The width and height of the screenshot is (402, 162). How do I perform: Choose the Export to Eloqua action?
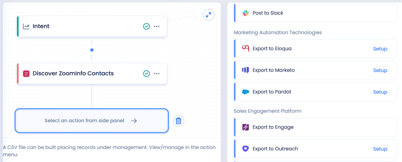point(316,49)
